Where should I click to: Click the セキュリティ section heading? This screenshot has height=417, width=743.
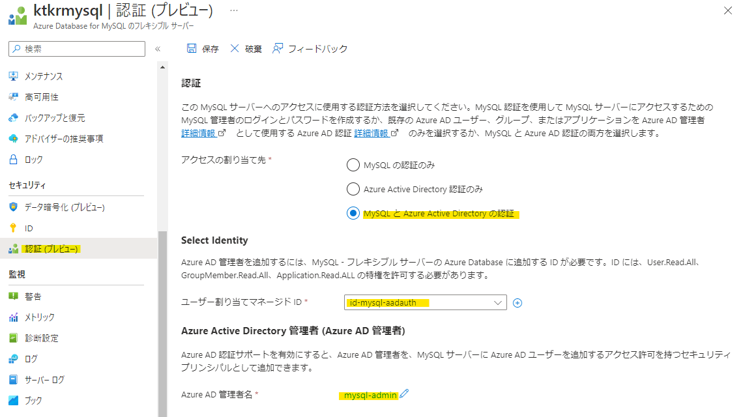(27, 185)
